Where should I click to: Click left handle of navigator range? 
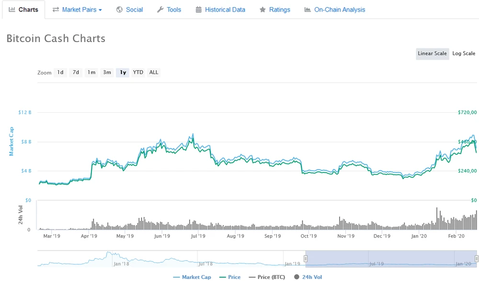click(306, 259)
